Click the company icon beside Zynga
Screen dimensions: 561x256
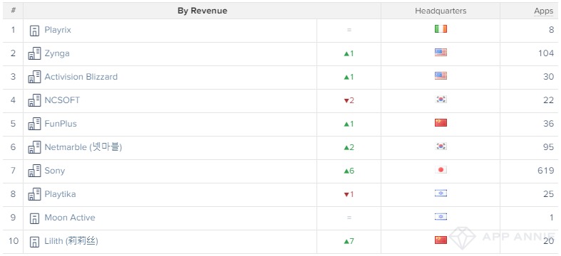pyautogui.click(x=34, y=53)
